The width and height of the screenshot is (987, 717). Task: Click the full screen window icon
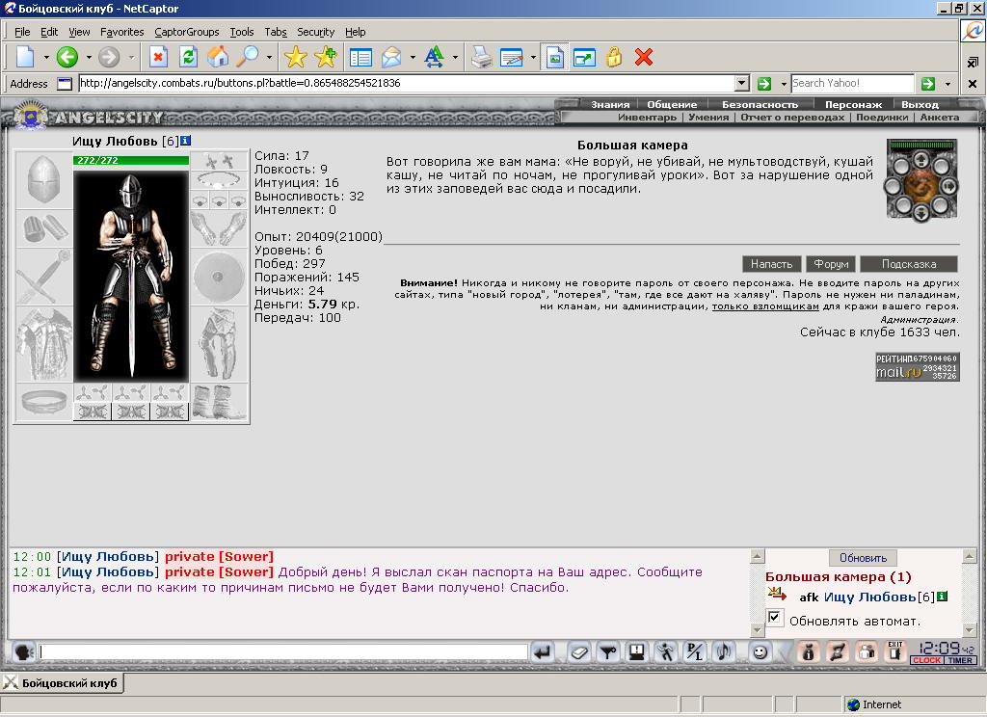click(585, 57)
